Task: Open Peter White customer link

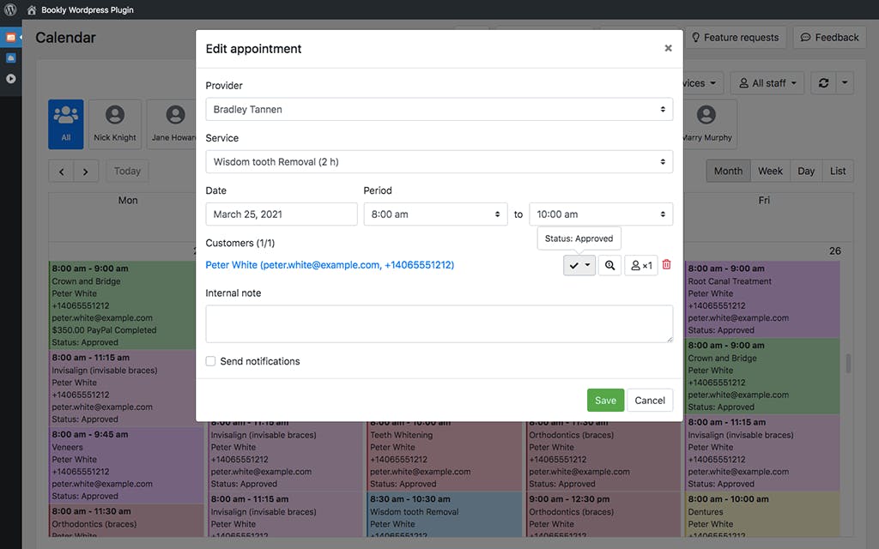Action: pyautogui.click(x=330, y=265)
